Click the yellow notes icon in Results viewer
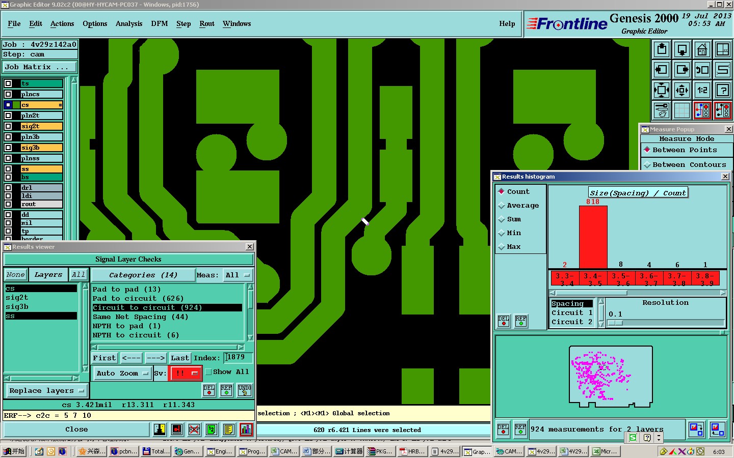This screenshot has width=734, height=458. [228, 430]
